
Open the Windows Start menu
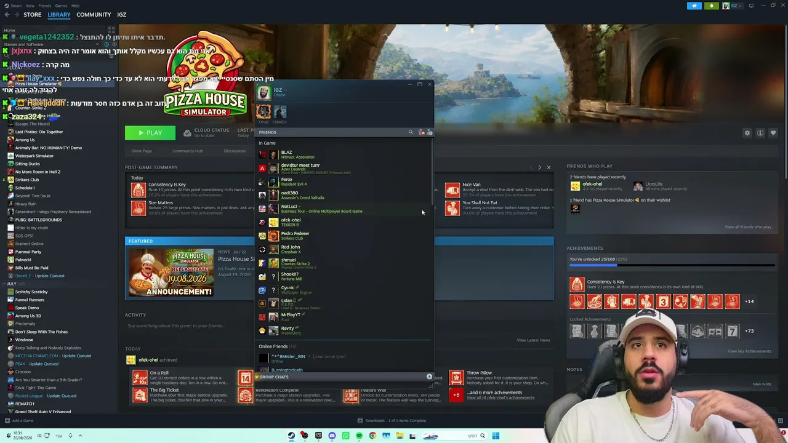(496, 436)
